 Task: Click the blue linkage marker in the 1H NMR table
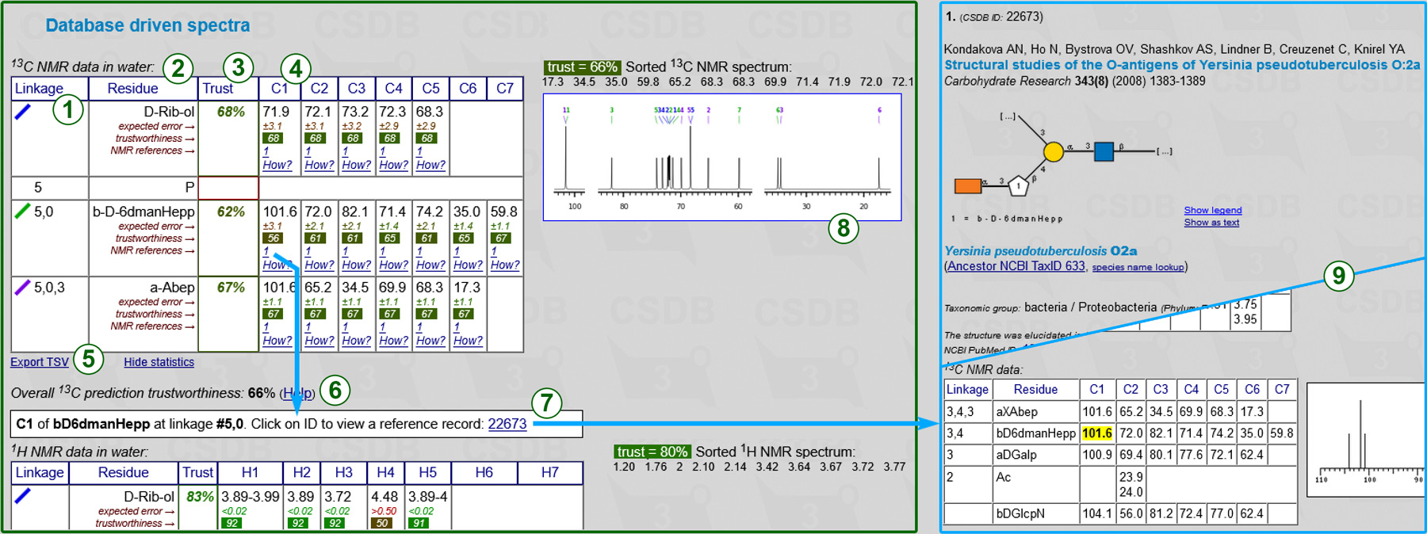pos(23,495)
